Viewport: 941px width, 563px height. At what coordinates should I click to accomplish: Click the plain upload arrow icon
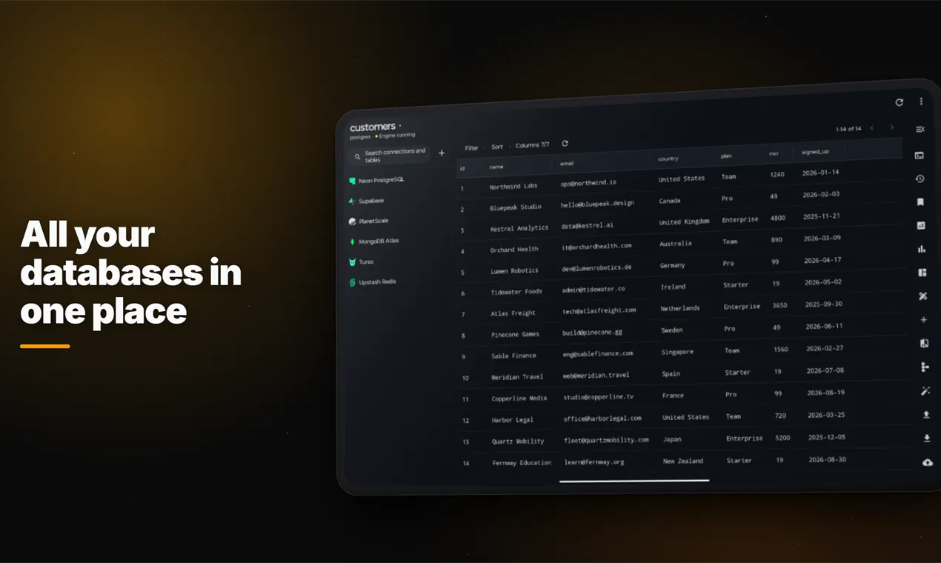pyautogui.click(x=926, y=415)
